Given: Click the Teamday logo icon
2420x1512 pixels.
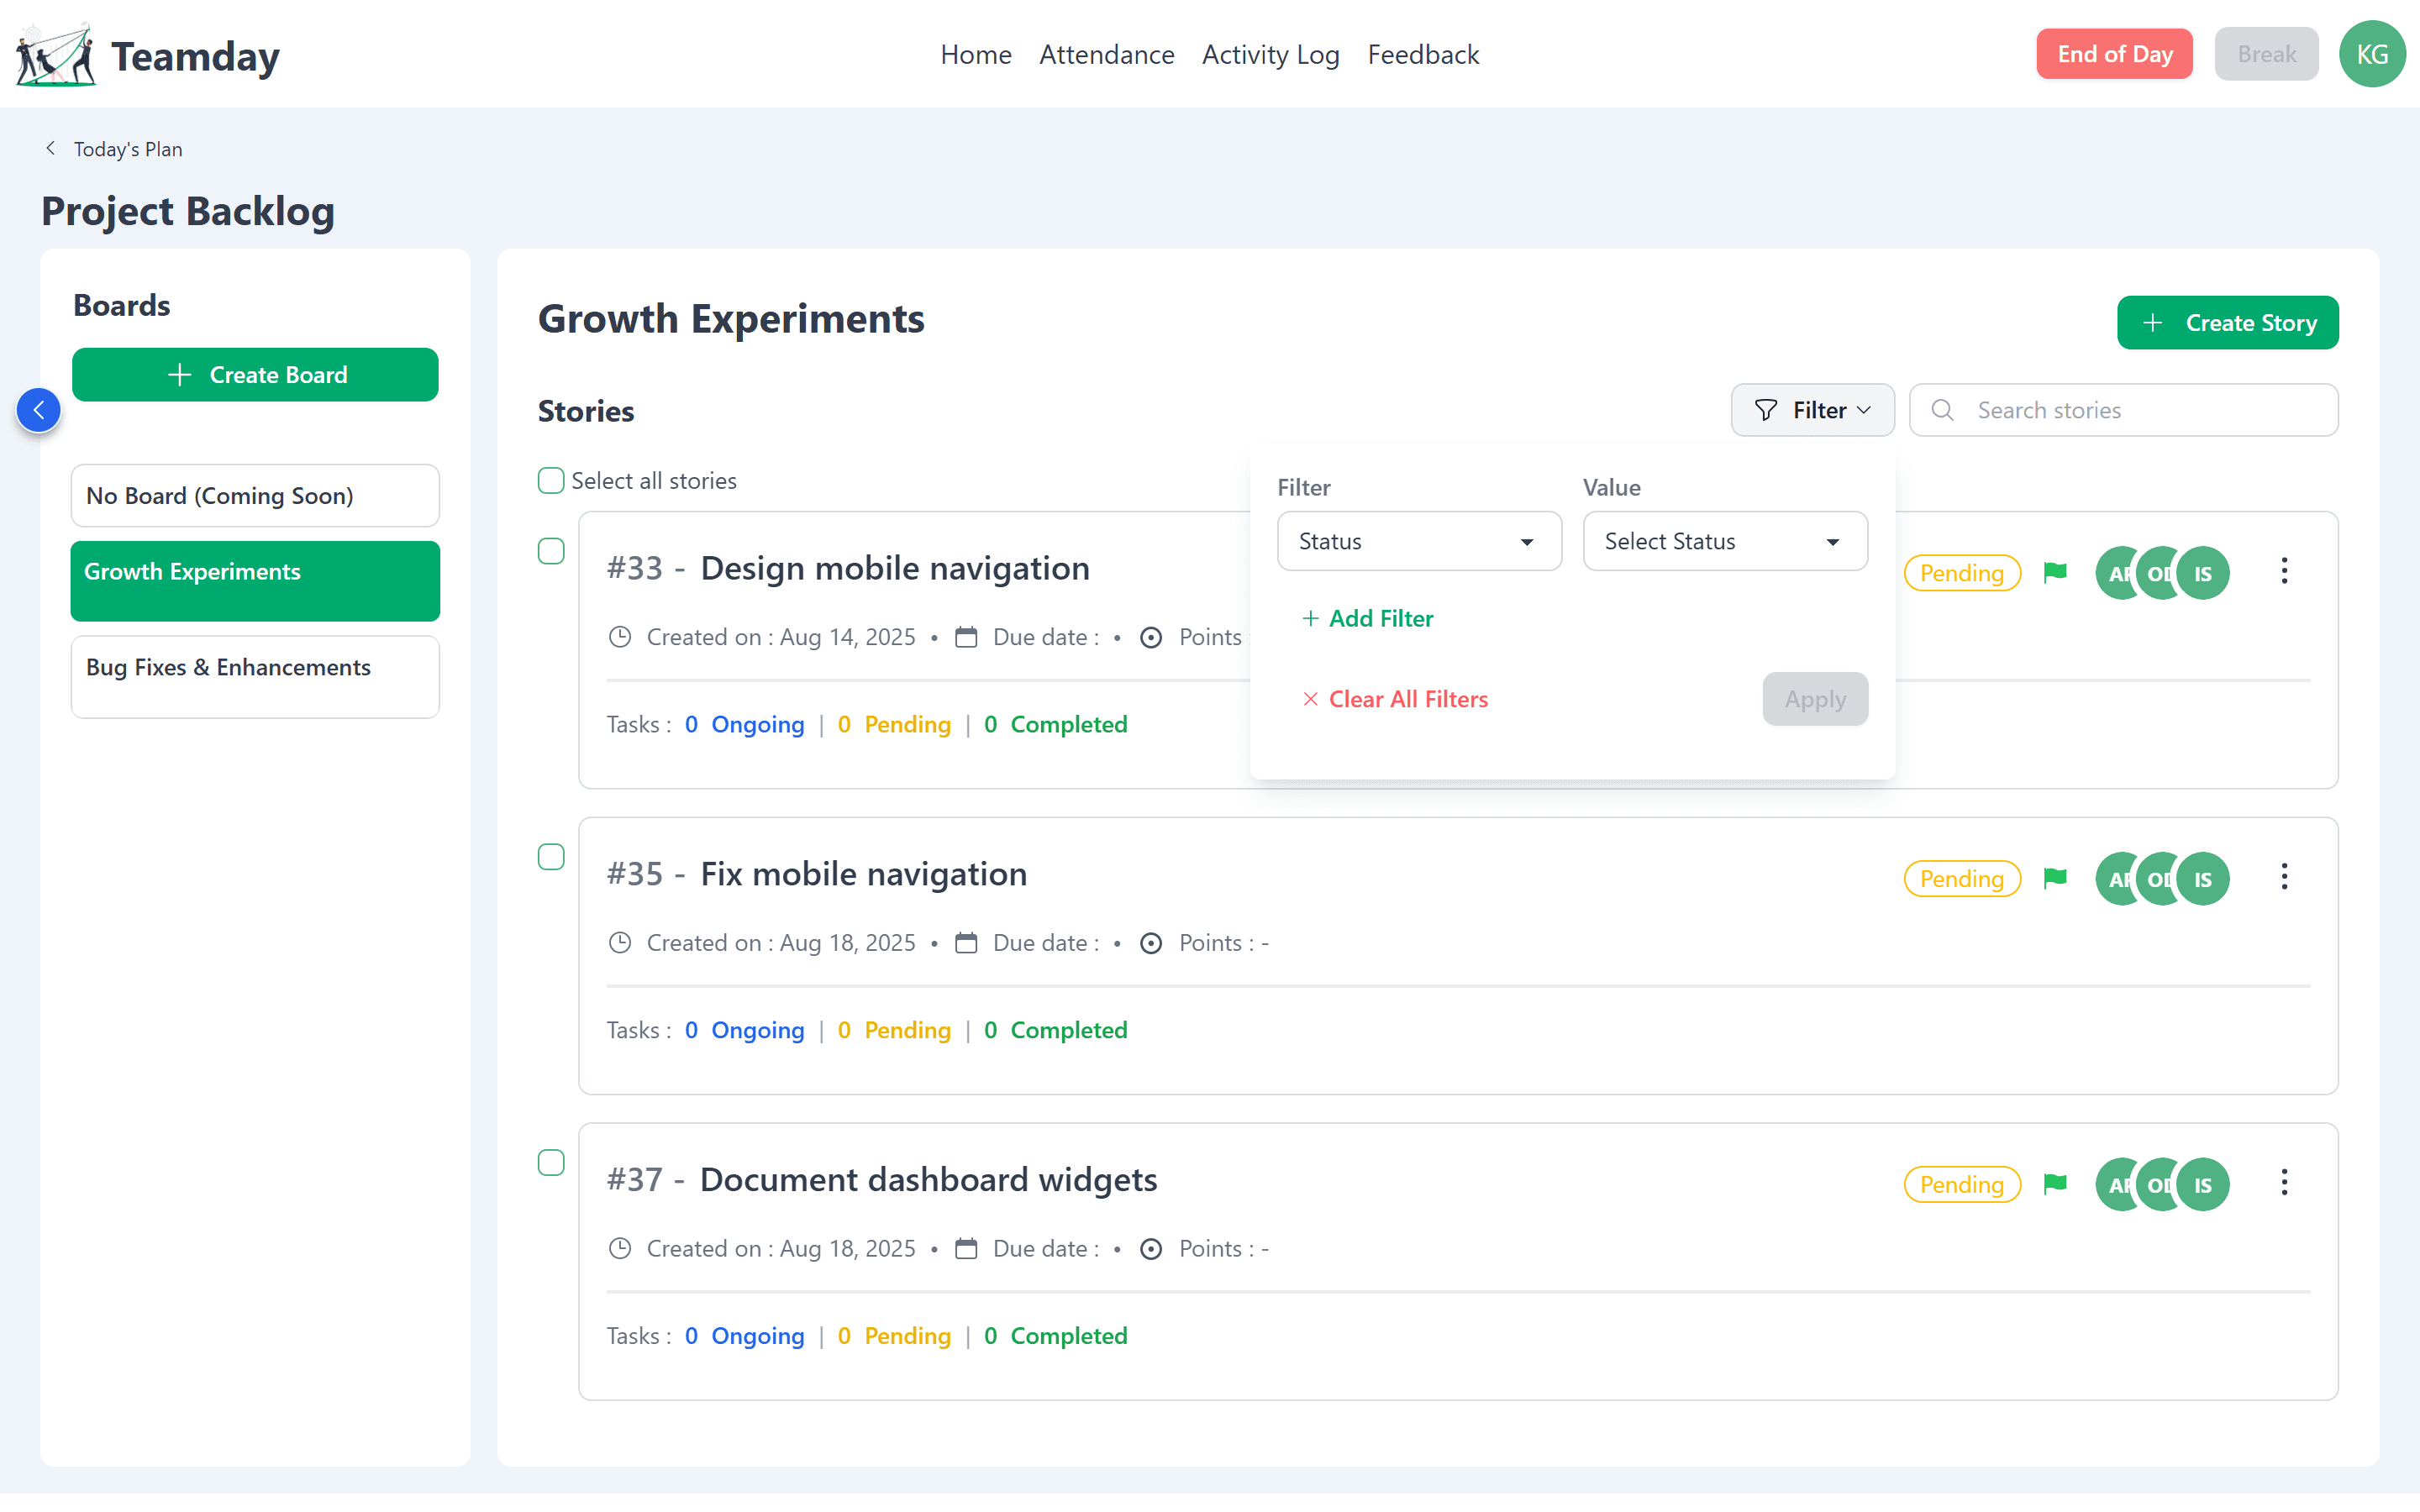Looking at the screenshot, I should tap(56, 55).
